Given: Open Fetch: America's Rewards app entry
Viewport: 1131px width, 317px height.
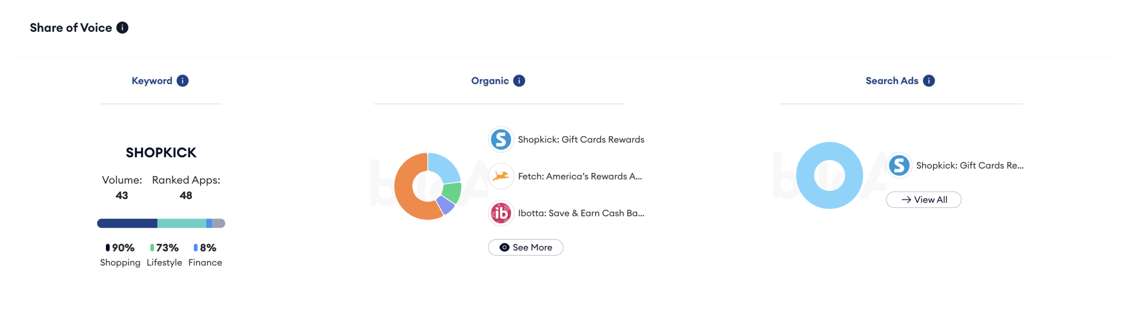Looking at the screenshot, I should (580, 177).
